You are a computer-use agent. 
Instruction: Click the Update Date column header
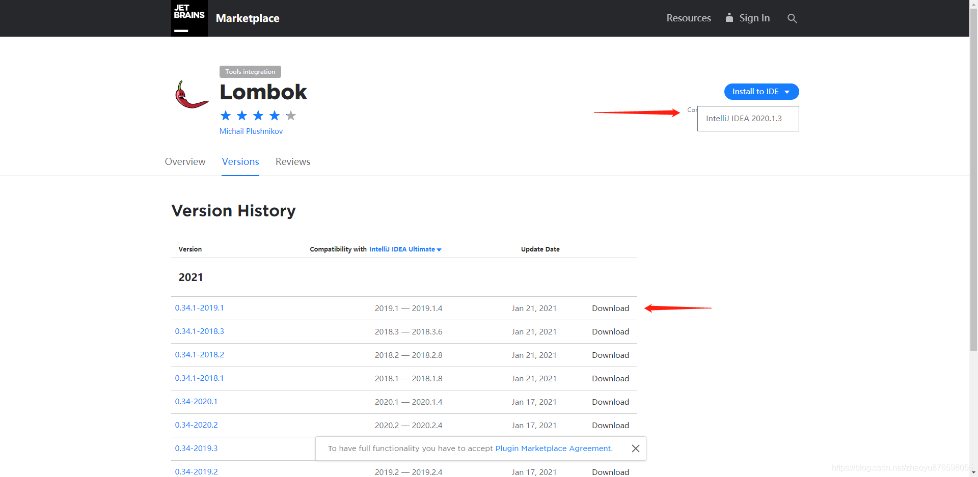tap(540, 249)
